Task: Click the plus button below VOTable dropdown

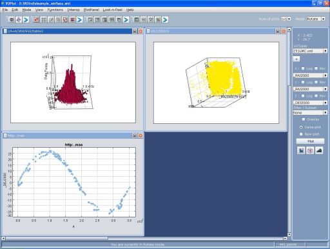Action: pyautogui.click(x=296, y=59)
